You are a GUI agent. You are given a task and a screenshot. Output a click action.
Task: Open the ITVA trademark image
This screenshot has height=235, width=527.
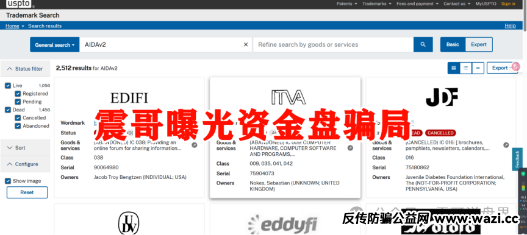(x=289, y=97)
